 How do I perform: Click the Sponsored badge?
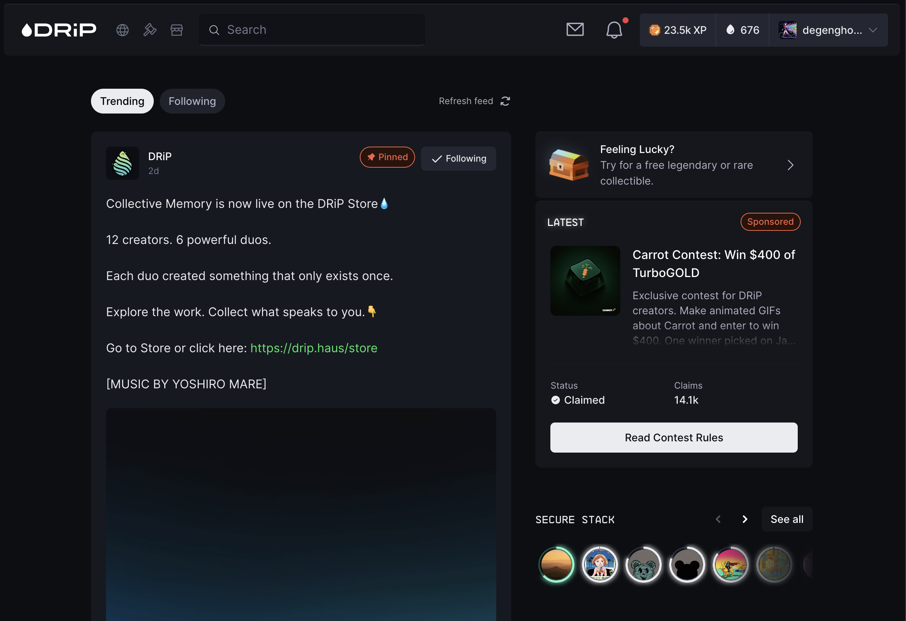(x=770, y=221)
